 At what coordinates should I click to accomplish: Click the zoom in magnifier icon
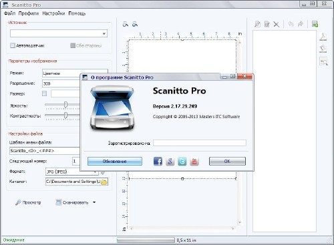pyautogui.click(x=126, y=24)
